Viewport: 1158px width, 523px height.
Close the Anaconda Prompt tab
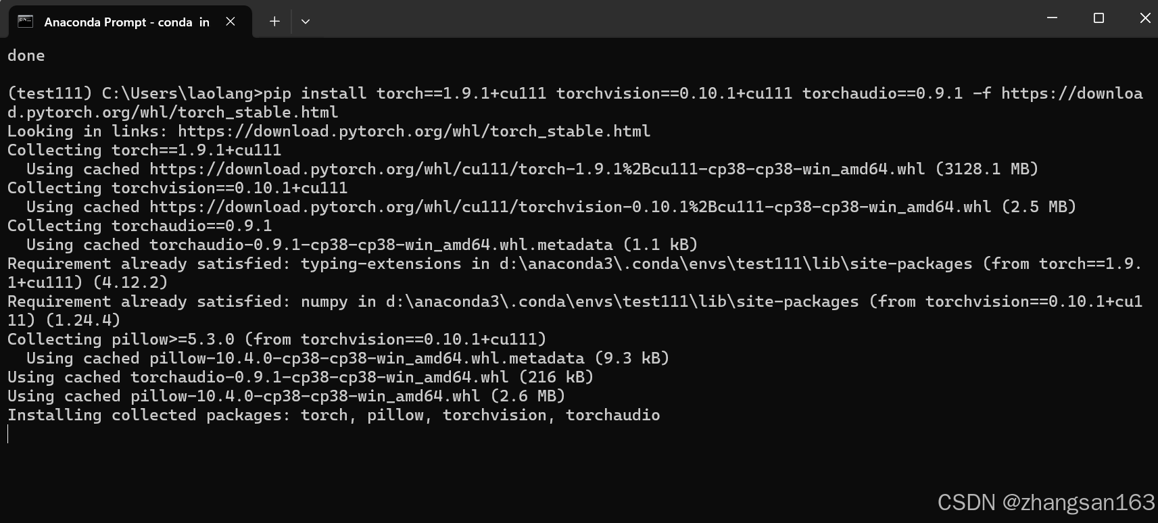[230, 21]
